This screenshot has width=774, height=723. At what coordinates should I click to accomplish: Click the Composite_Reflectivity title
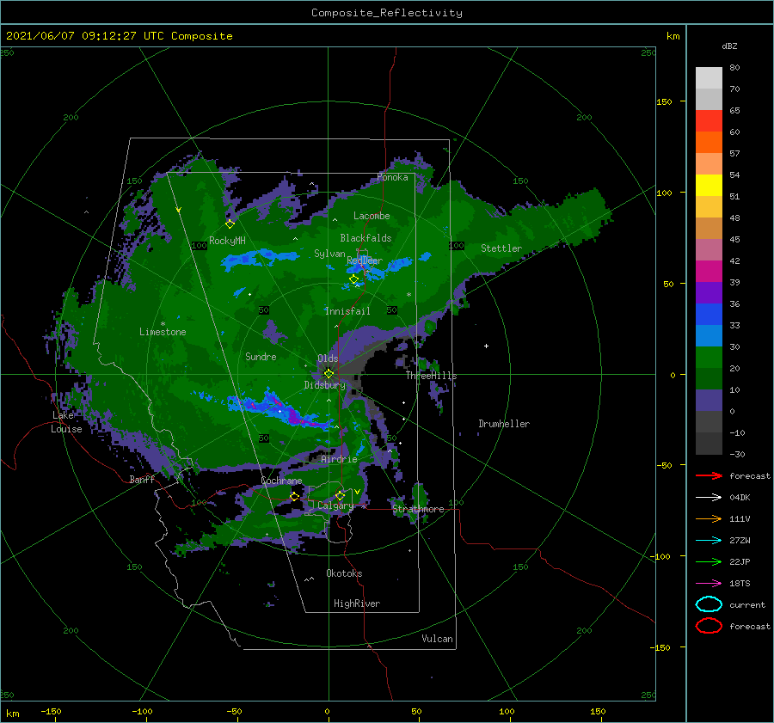386,13
